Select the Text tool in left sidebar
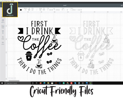Screen dimensions: 123x98 tap(3, 32)
